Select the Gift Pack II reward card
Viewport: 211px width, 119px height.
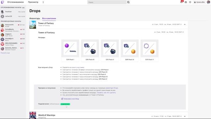pyautogui.click(x=110, y=51)
